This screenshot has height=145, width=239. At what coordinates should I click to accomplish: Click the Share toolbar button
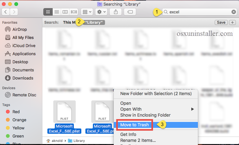116,12
